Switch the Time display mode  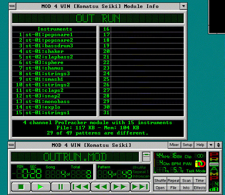(x=200, y=180)
